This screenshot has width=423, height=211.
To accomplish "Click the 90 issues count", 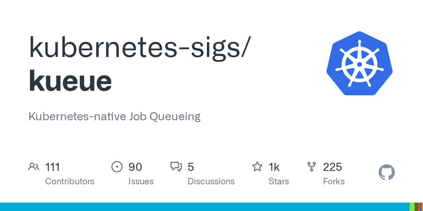I will [135, 167].
